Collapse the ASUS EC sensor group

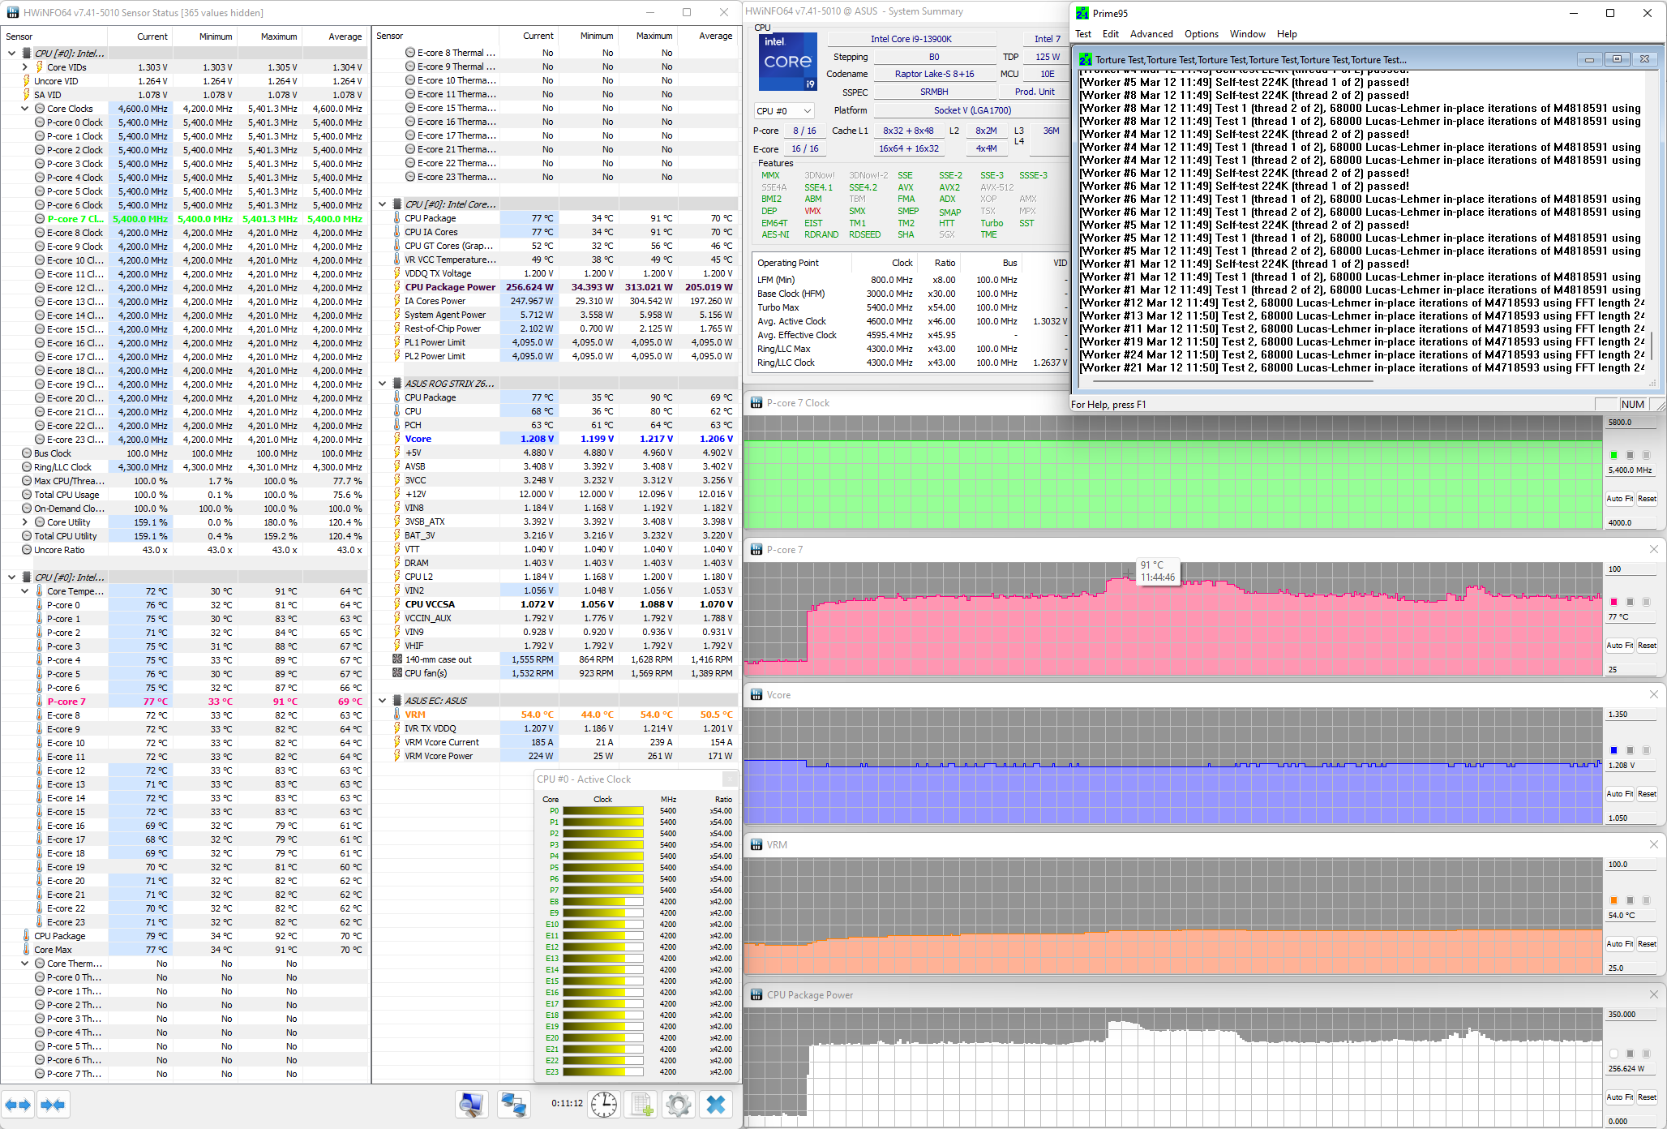coord(383,701)
